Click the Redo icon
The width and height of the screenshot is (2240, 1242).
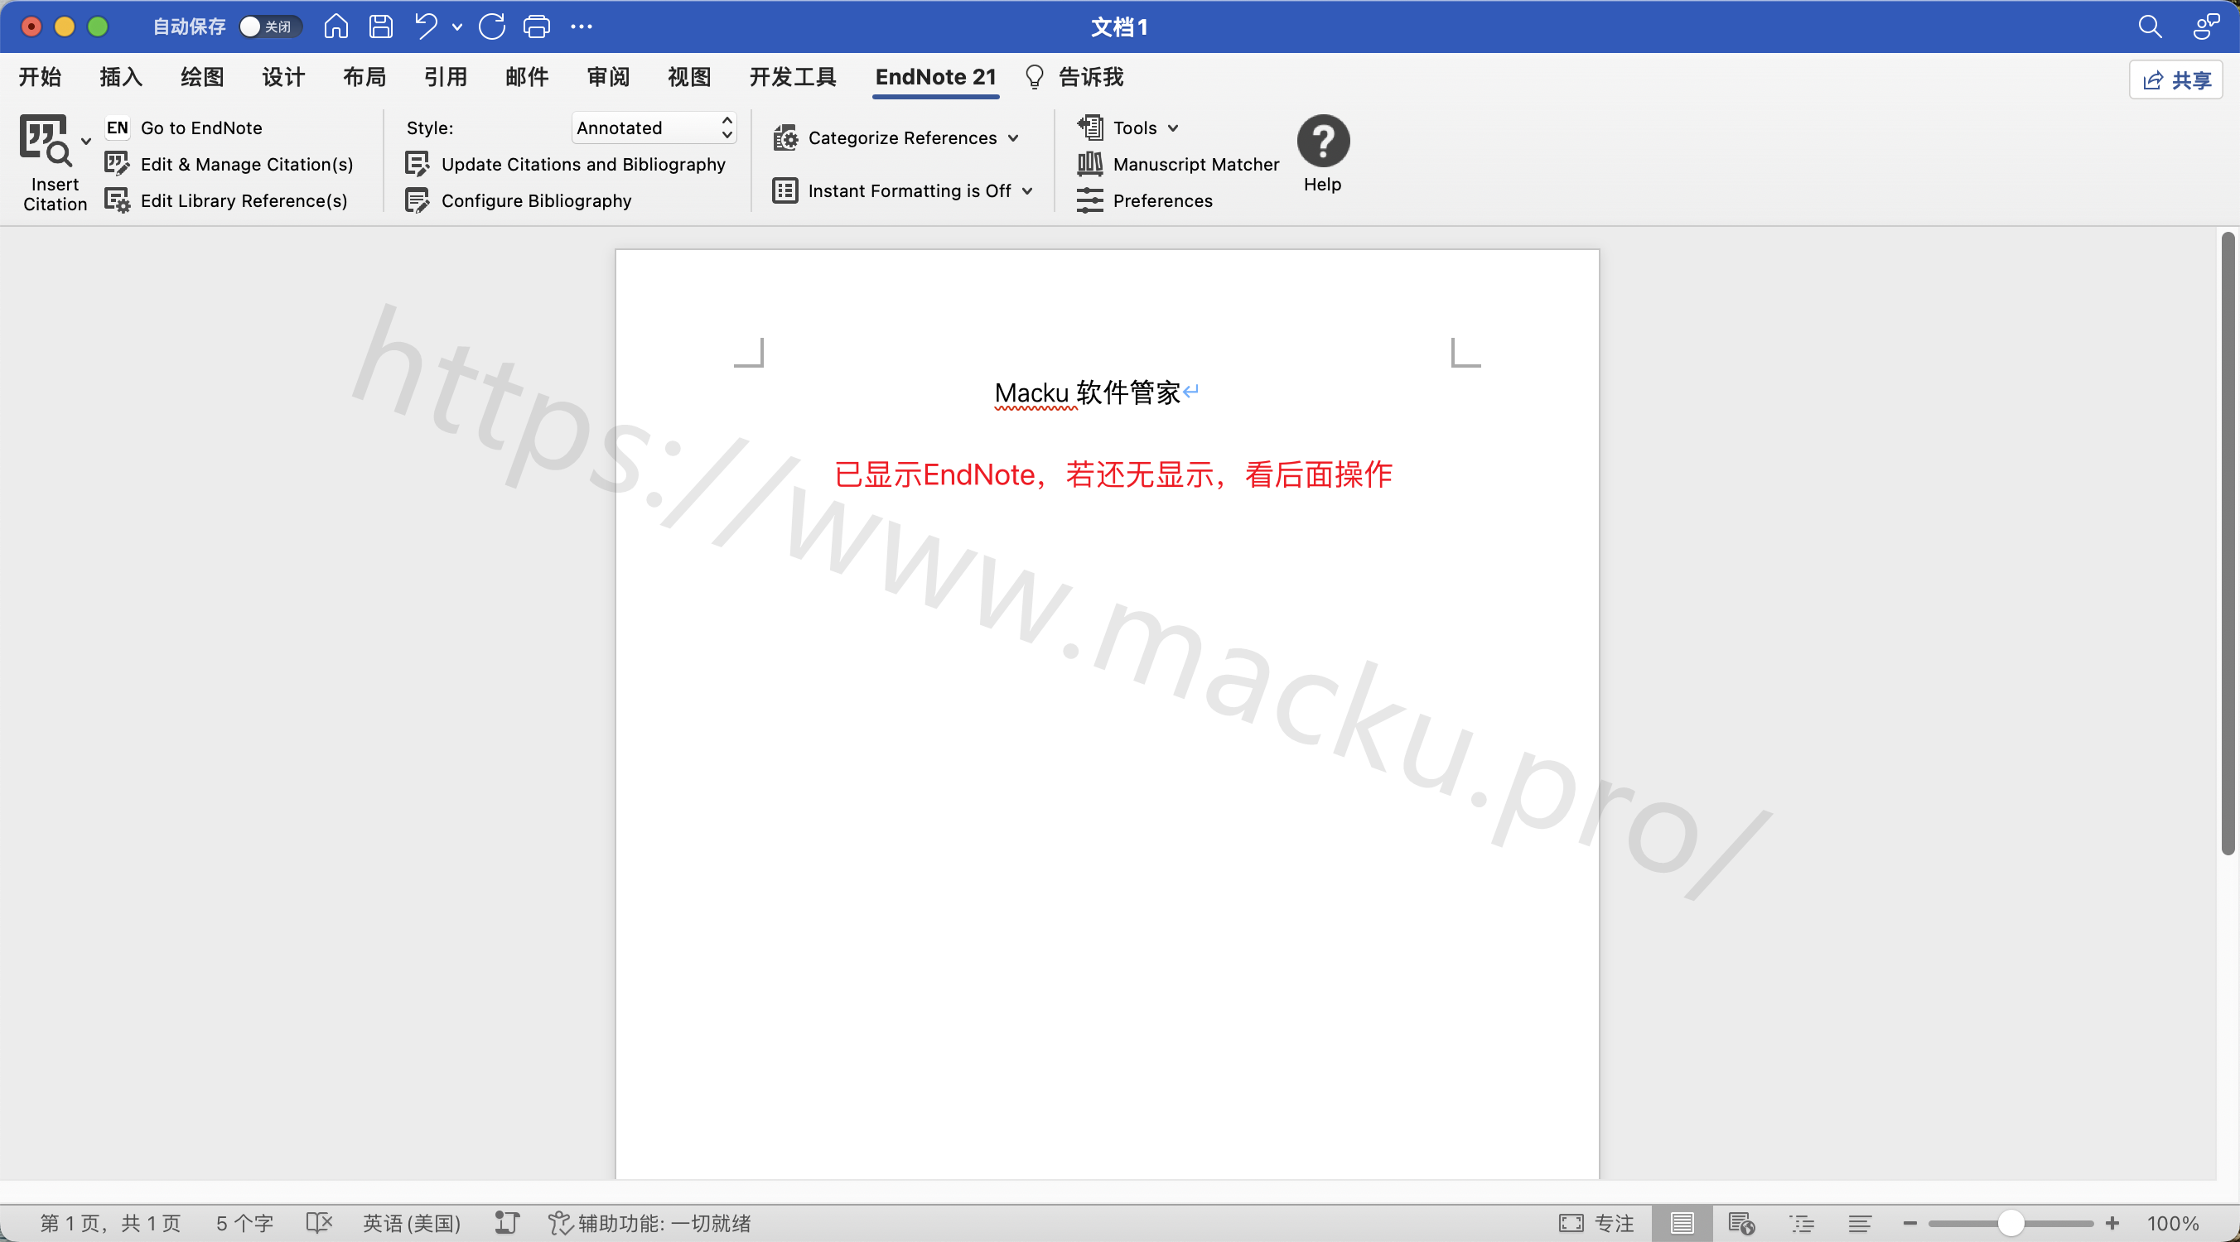492,27
